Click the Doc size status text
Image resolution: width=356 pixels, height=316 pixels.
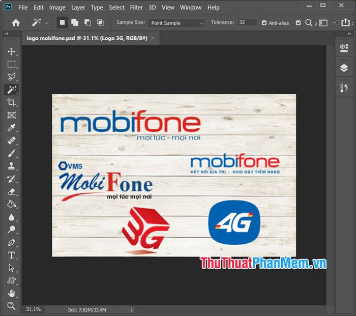pyautogui.click(x=87, y=309)
